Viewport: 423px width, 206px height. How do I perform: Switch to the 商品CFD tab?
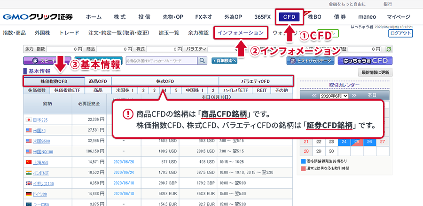98,81
